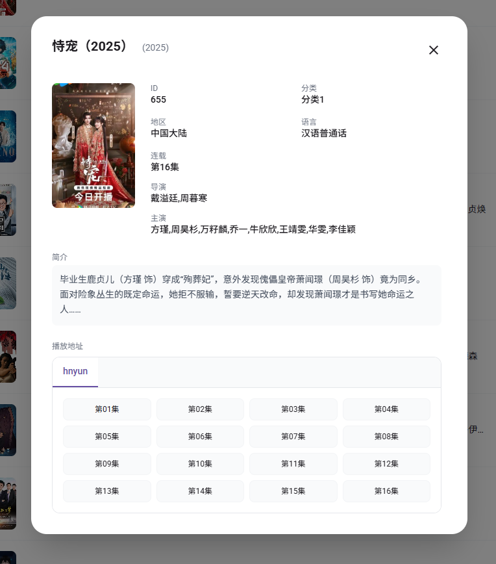
Task: Open episode 第04集
Action: (386, 409)
